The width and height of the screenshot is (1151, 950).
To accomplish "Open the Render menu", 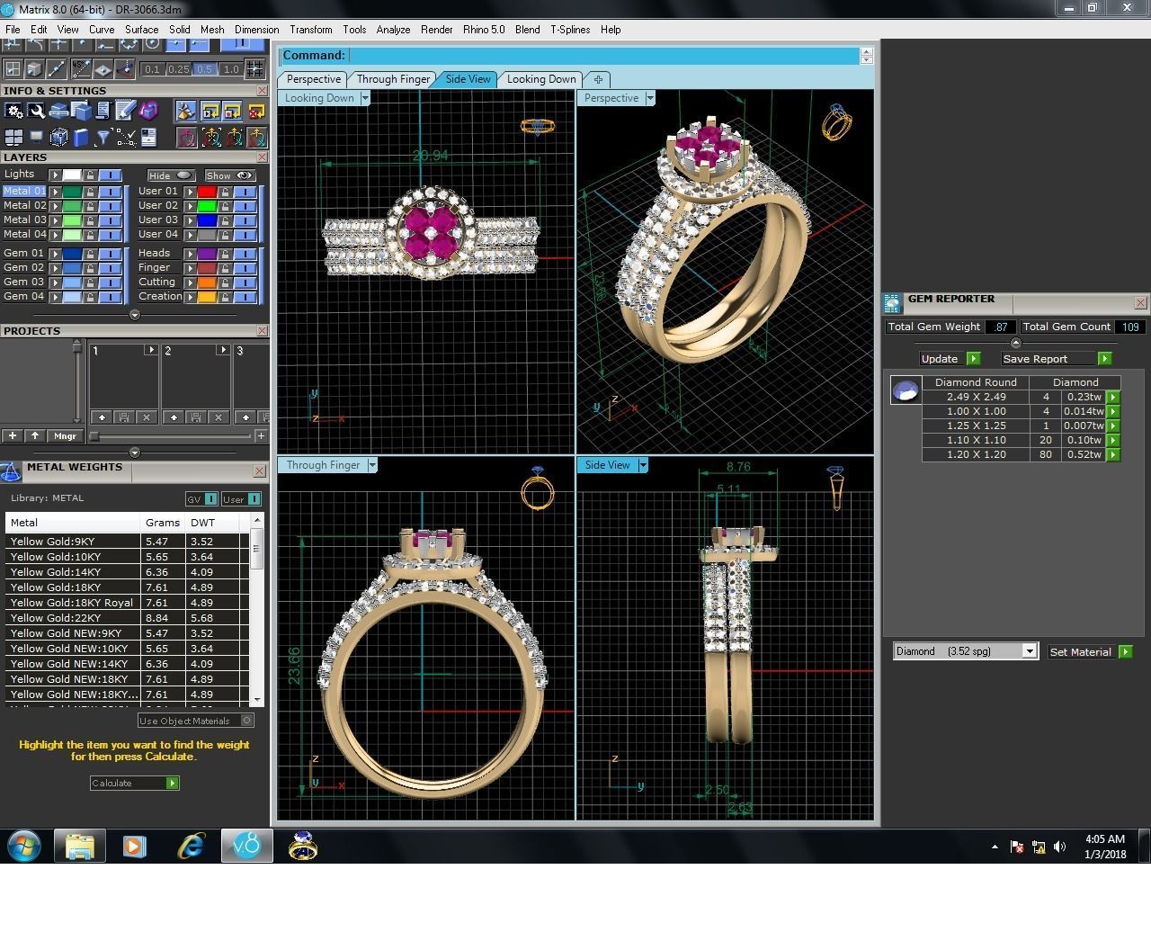I will pos(436,30).
